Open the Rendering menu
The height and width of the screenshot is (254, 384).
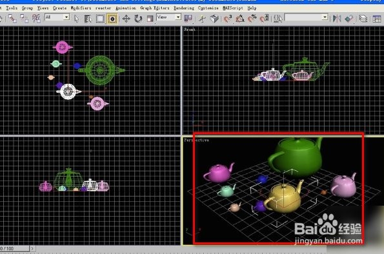coord(184,8)
